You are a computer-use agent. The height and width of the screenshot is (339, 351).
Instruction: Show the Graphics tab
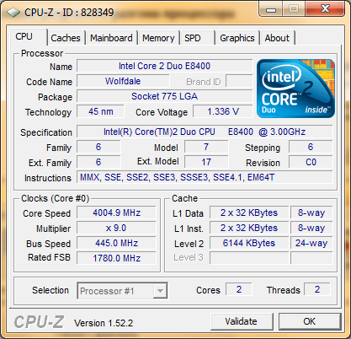(x=237, y=38)
